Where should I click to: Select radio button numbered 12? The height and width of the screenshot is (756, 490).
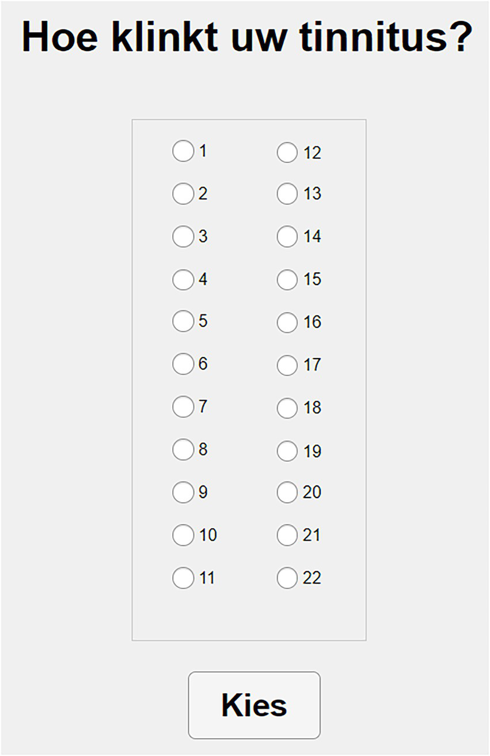pos(287,153)
